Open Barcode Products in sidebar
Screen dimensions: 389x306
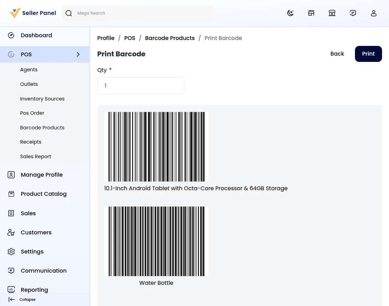point(42,127)
